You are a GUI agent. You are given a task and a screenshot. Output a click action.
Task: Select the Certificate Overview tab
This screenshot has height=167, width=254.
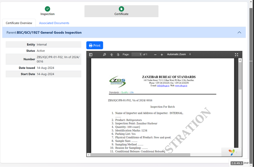19,23
